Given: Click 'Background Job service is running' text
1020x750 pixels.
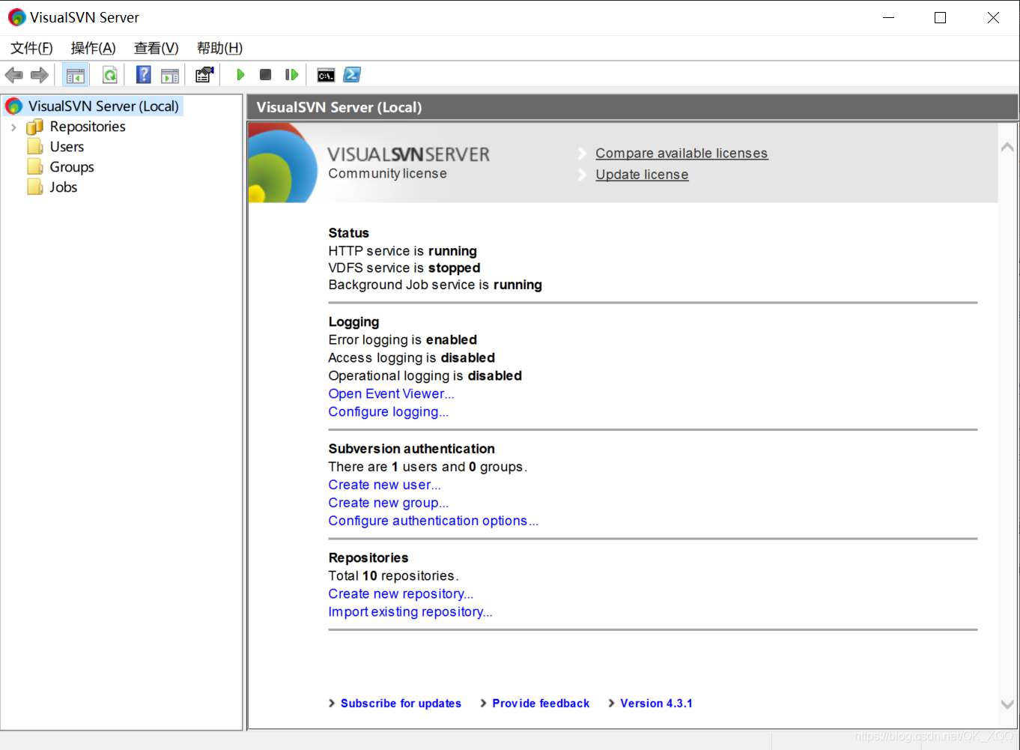Looking at the screenshot, I should click(435, 285).
